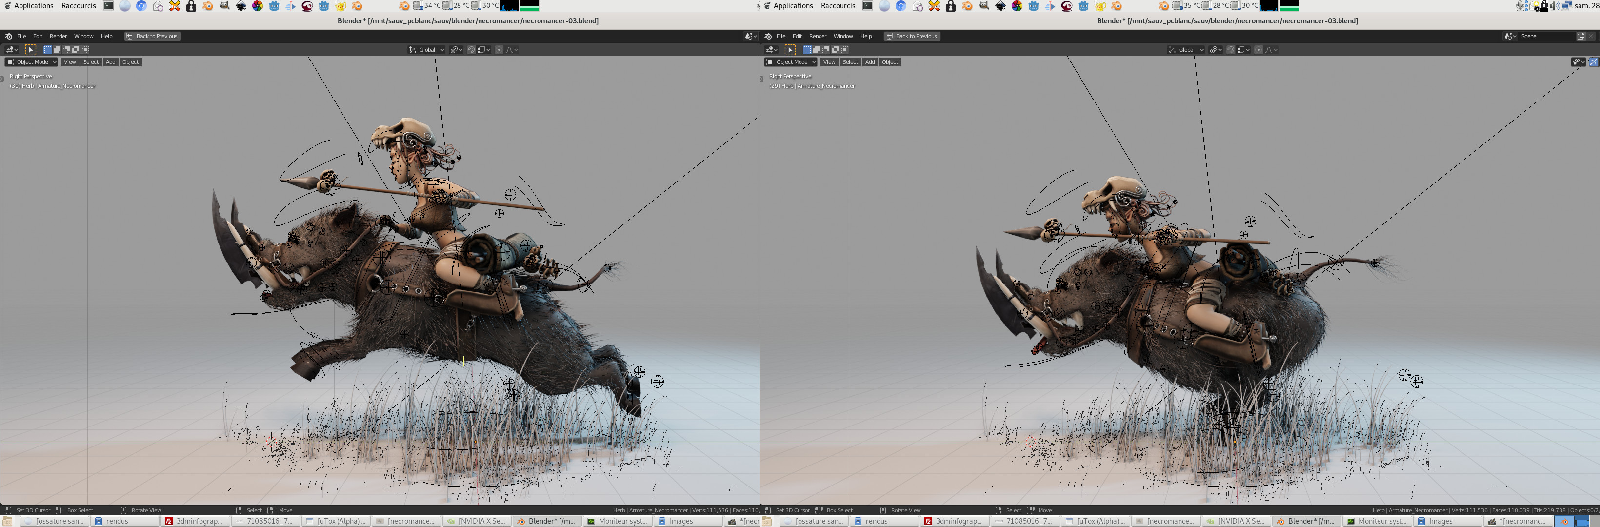Viewport: 1600px width, 527px height.
Task: Select the Tweak tool in left window
Action: point(30,50)
